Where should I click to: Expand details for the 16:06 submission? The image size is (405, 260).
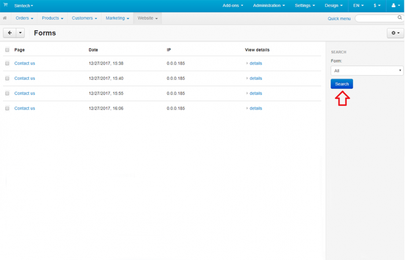click(254, 108)
